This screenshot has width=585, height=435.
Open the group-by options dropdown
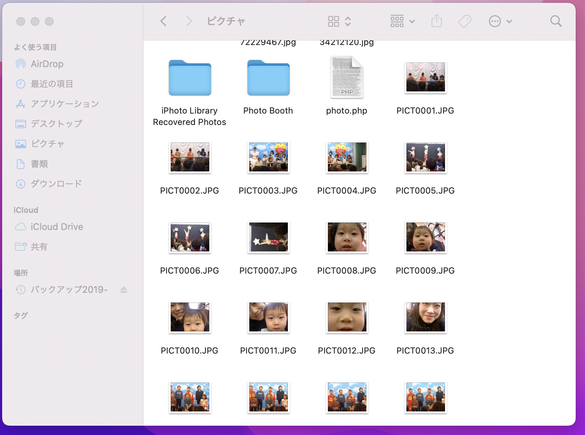[402, 21]
